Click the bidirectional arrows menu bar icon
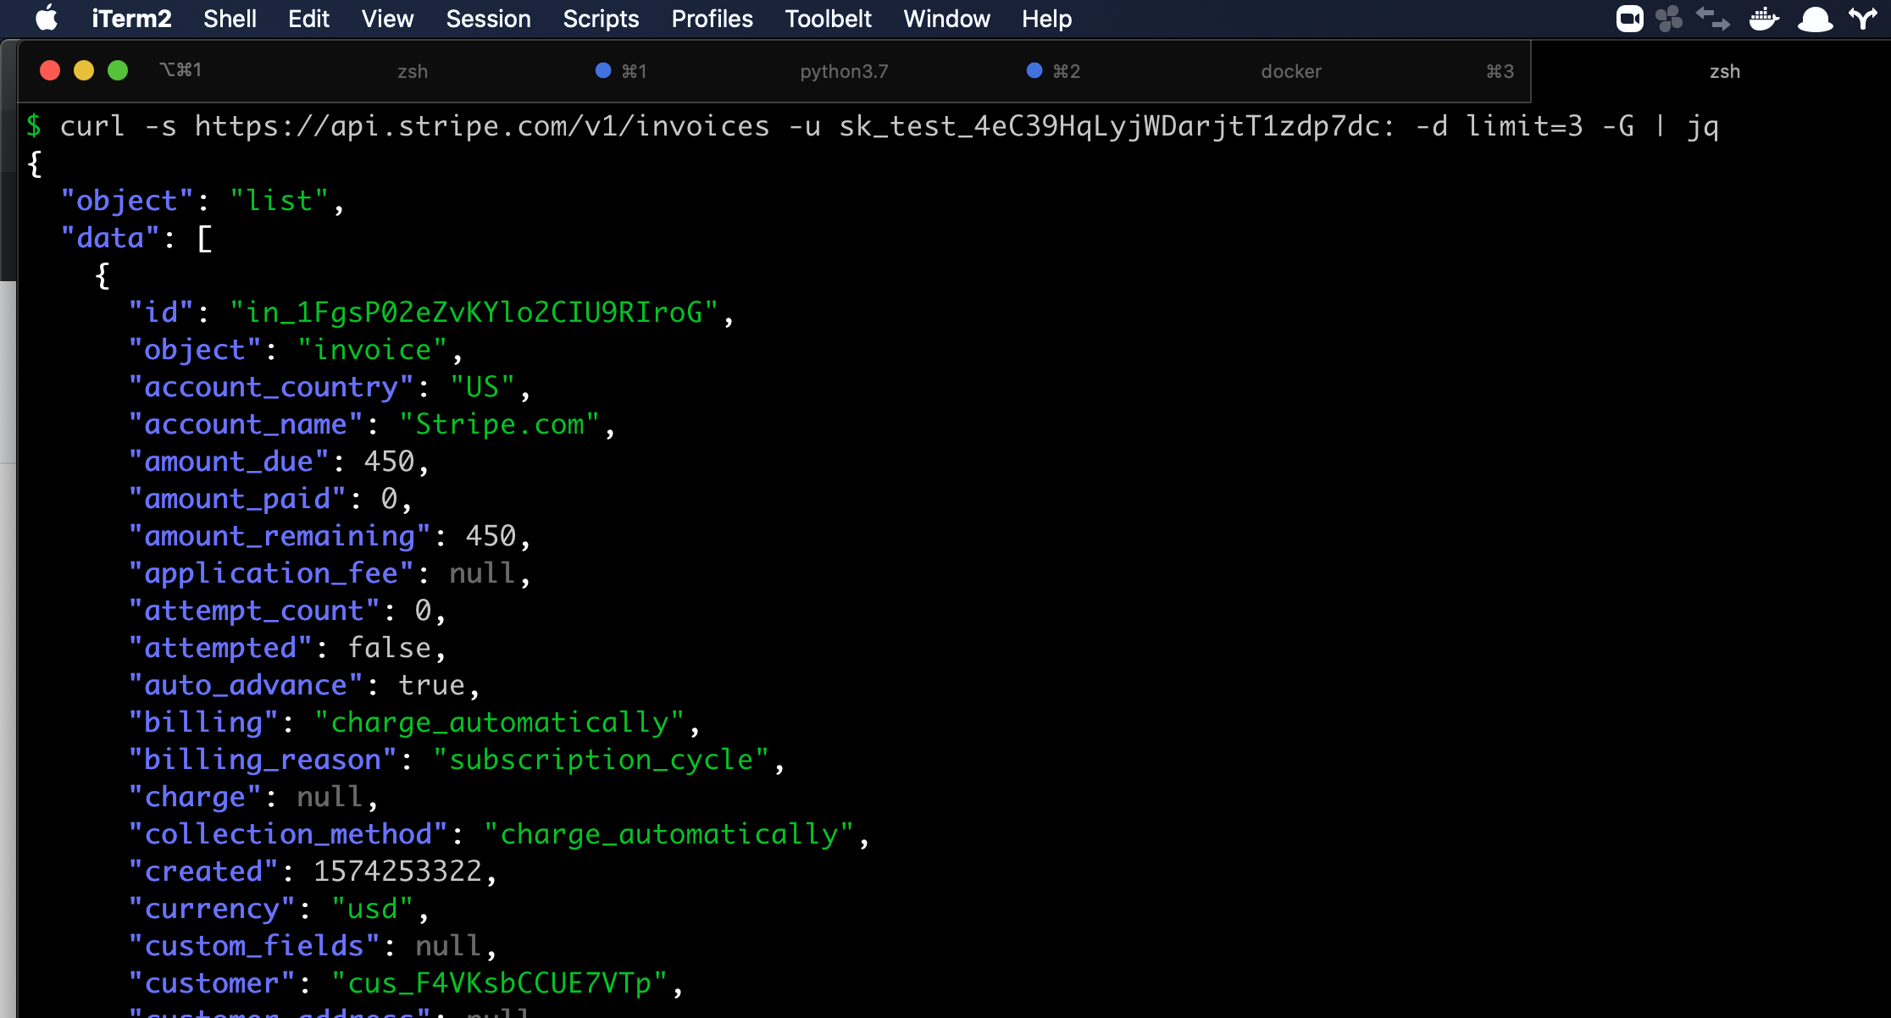The height and width of the screenshot is (1018, 1891). (1712, 19)
